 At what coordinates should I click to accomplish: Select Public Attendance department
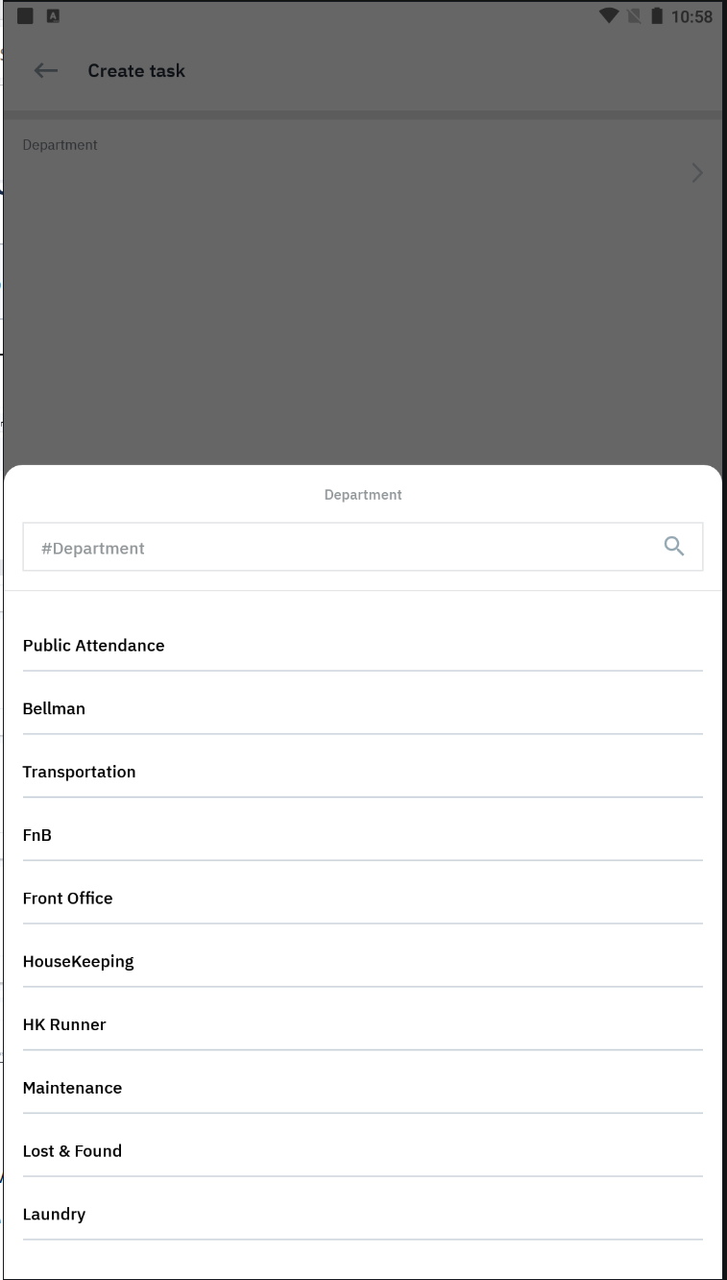tap(93, 646)
